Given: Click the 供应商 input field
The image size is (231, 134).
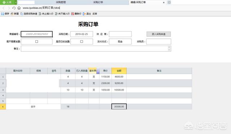Looking at the screenshot, I should [120, 34].
